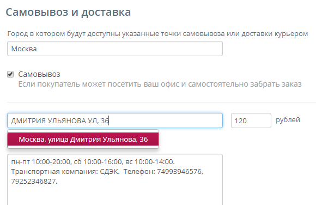This screenshot has height=205, width=316.
Task: Click the word Москва inside the city field
Action: pos(24,49)
